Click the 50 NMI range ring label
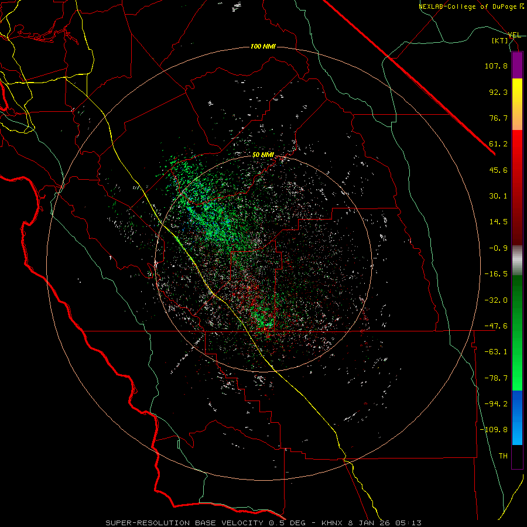The height and width of the screenshot is (527, 527). point(263,155)
